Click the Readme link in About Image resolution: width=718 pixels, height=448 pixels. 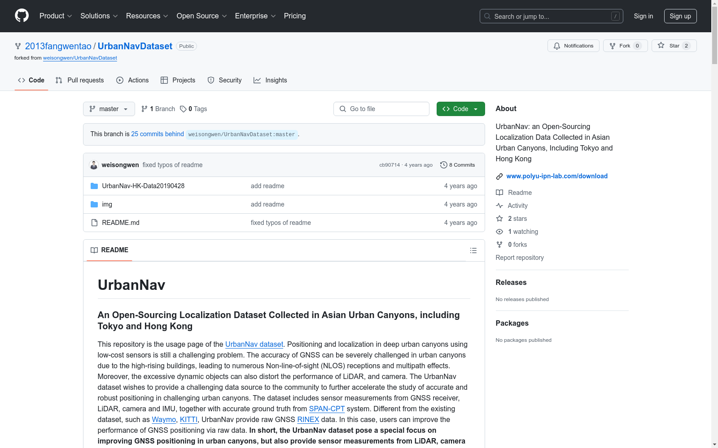click(x=514, y=193)
